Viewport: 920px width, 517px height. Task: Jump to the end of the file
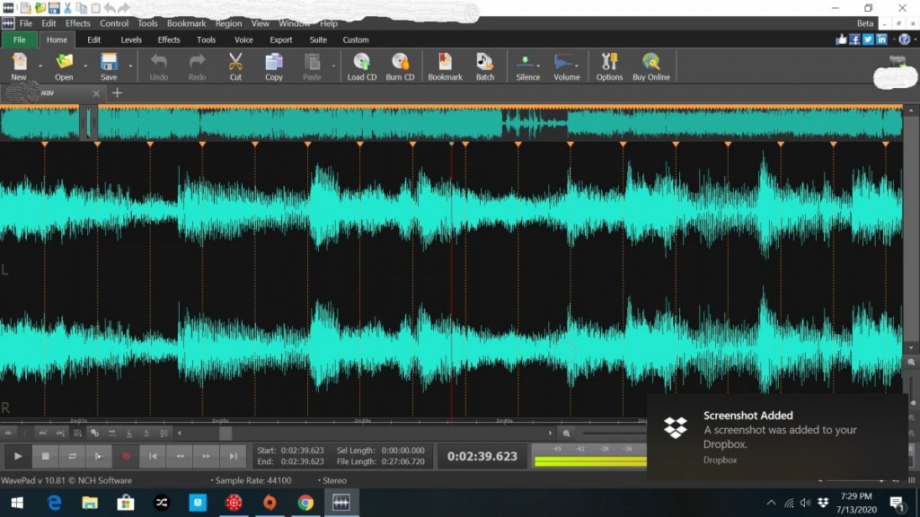(233, 456)
